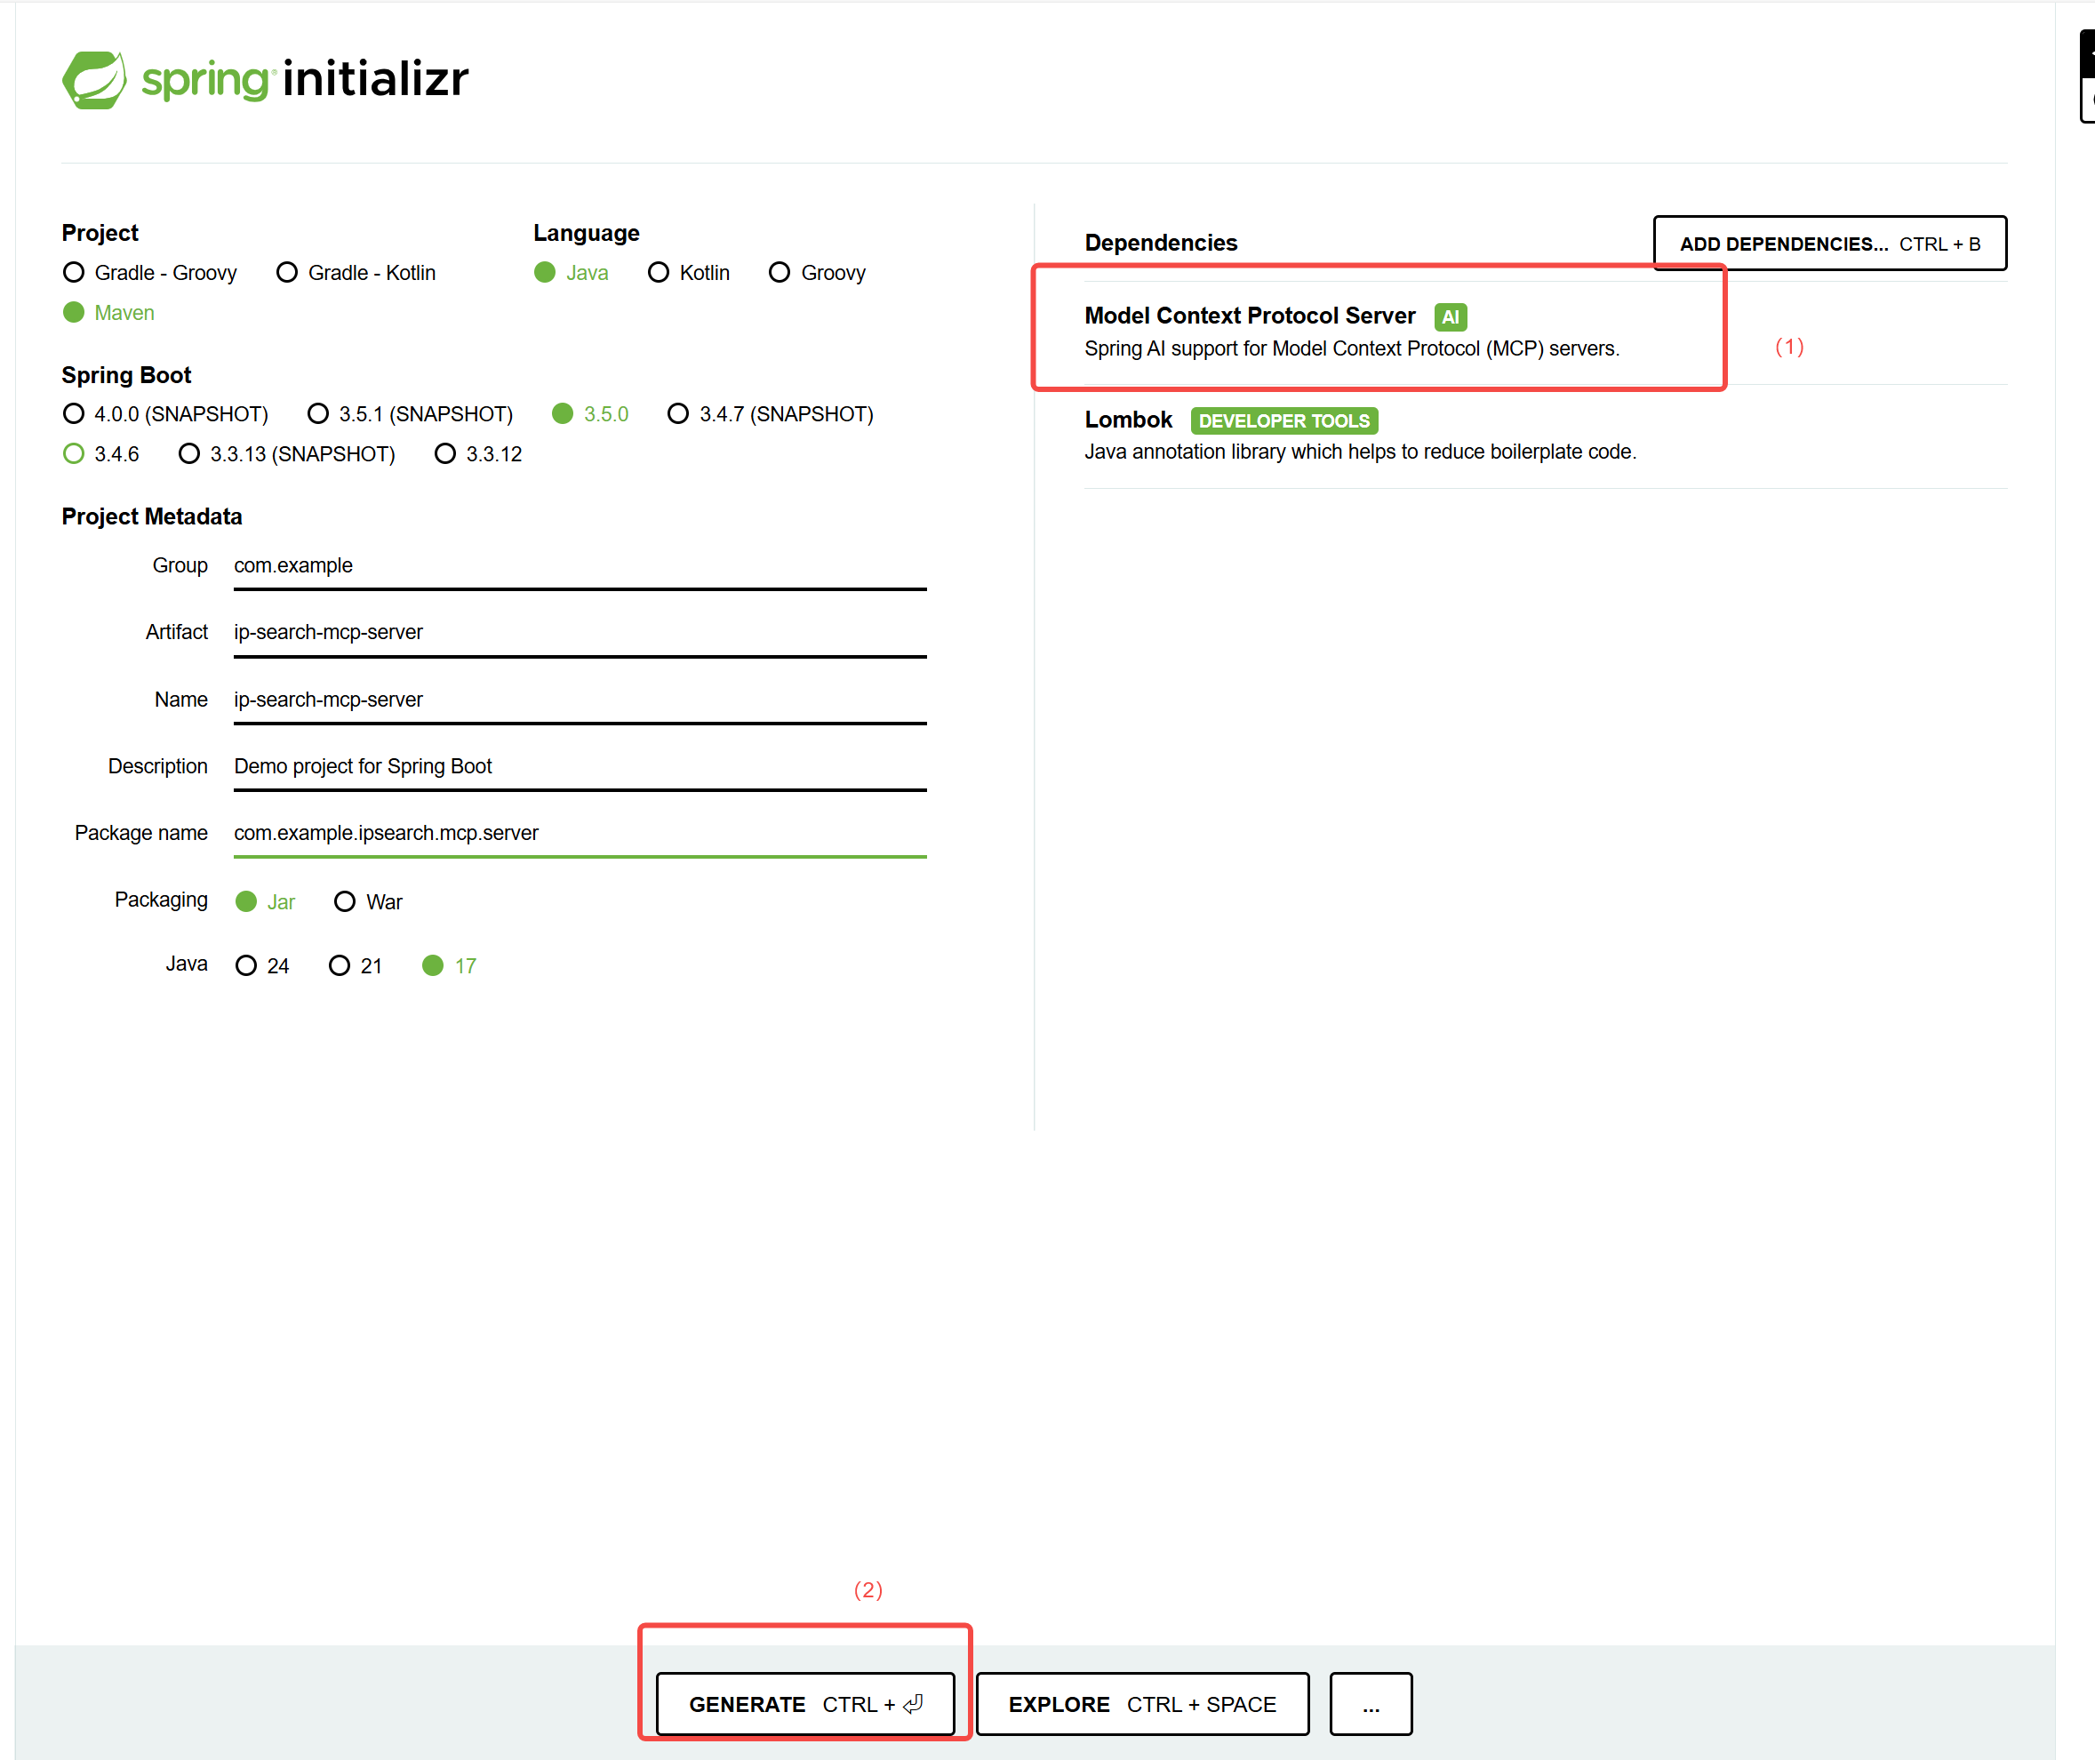Click the Name input field
Screen dimensions: 2095x1760
point(580,700)
